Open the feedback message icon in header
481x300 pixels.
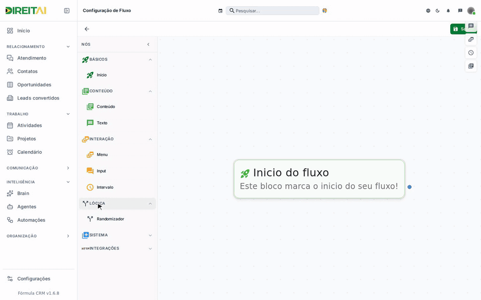point(460,11)
